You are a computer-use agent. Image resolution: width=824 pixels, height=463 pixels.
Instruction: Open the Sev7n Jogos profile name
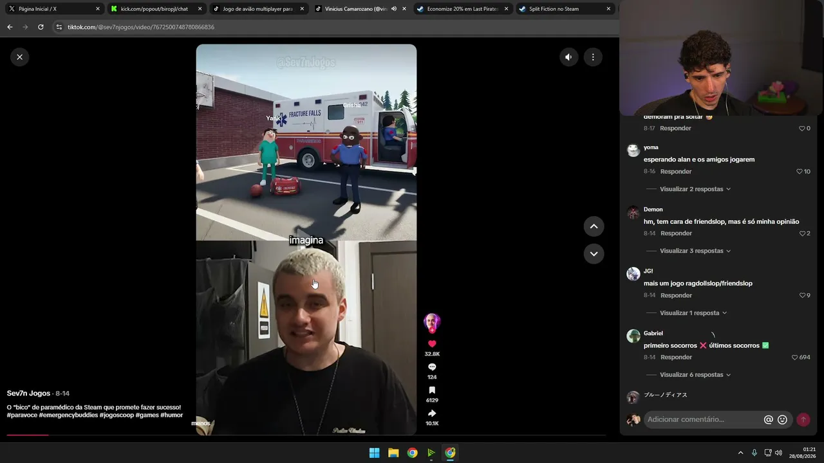28,393
